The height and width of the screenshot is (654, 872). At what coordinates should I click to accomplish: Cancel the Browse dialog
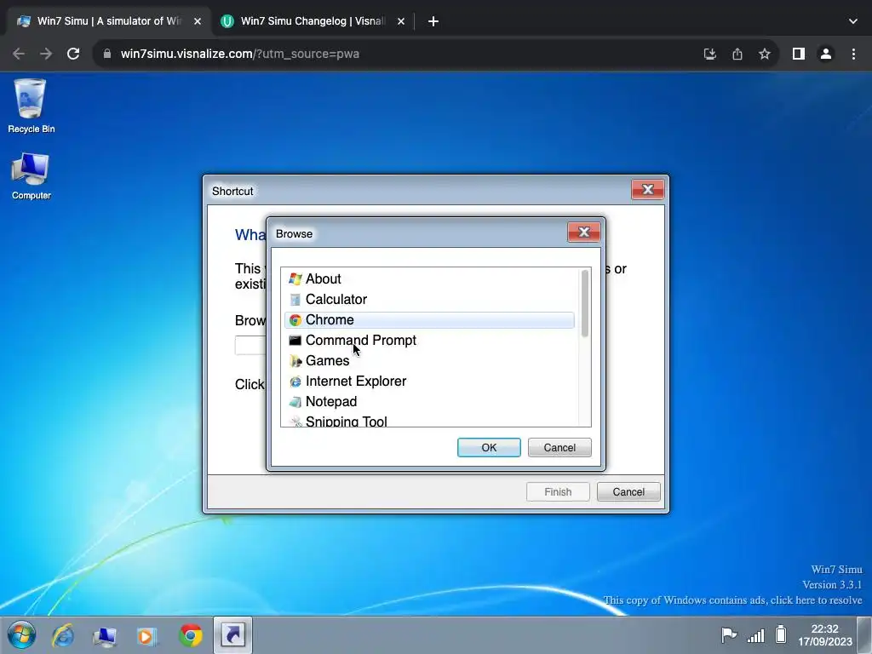tap(559, 448)
